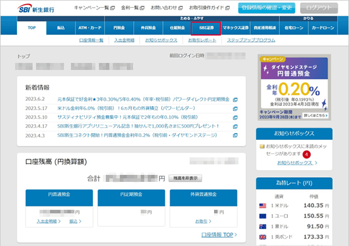Click the 残高を非表示 button

185,178
